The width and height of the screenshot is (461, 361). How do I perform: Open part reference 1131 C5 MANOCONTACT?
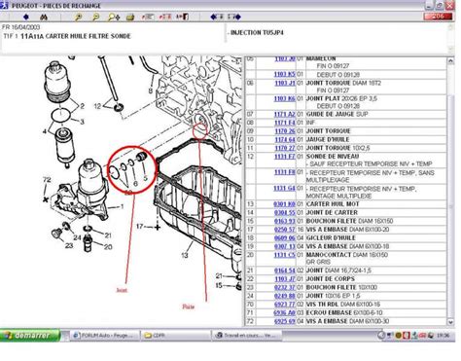[x=285, y=255]
